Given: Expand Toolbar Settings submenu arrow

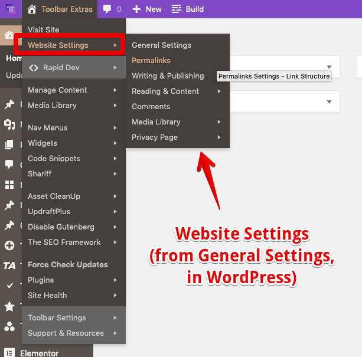Looking at the screenshot, I should pos(115,318).
